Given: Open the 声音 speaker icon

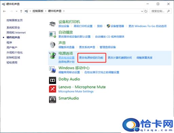Looking at the screenshot, I should click(x=52, y=45).
